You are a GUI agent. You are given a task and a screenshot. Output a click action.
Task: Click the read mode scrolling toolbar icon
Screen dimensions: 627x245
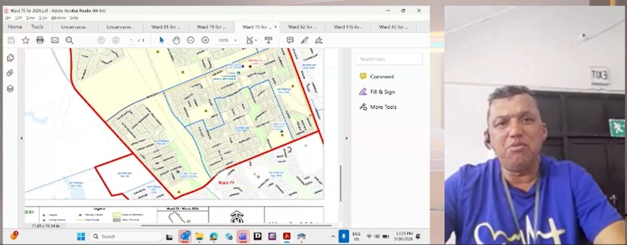click(x=269, y=40)
